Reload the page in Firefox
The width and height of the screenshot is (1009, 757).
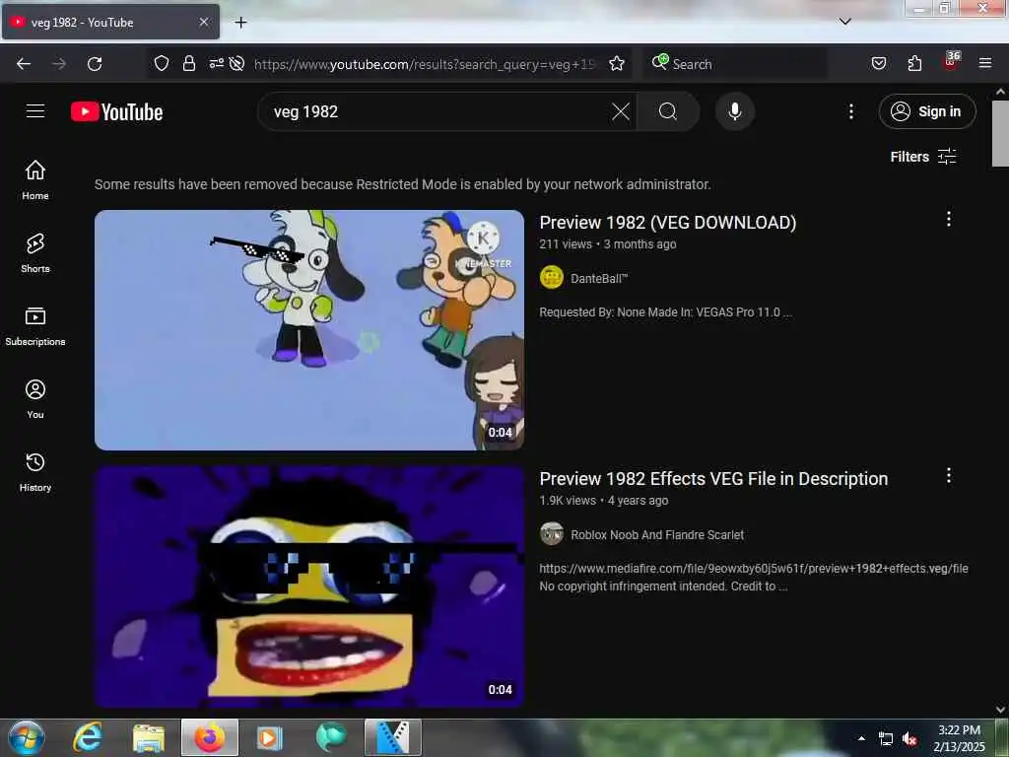[95, 64]
